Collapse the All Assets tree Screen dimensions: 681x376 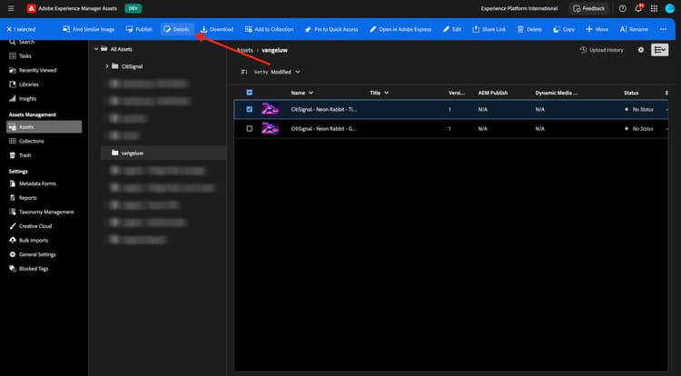tap(96, 49)
